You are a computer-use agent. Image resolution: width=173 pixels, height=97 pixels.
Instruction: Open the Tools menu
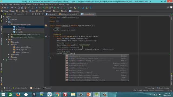(x=51, y=4)
